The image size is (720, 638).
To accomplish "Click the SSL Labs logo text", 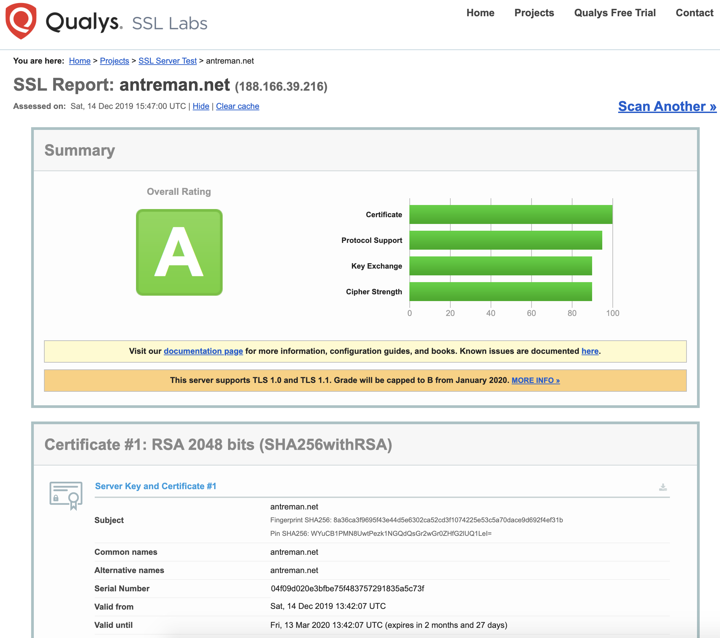I will 170,24.
